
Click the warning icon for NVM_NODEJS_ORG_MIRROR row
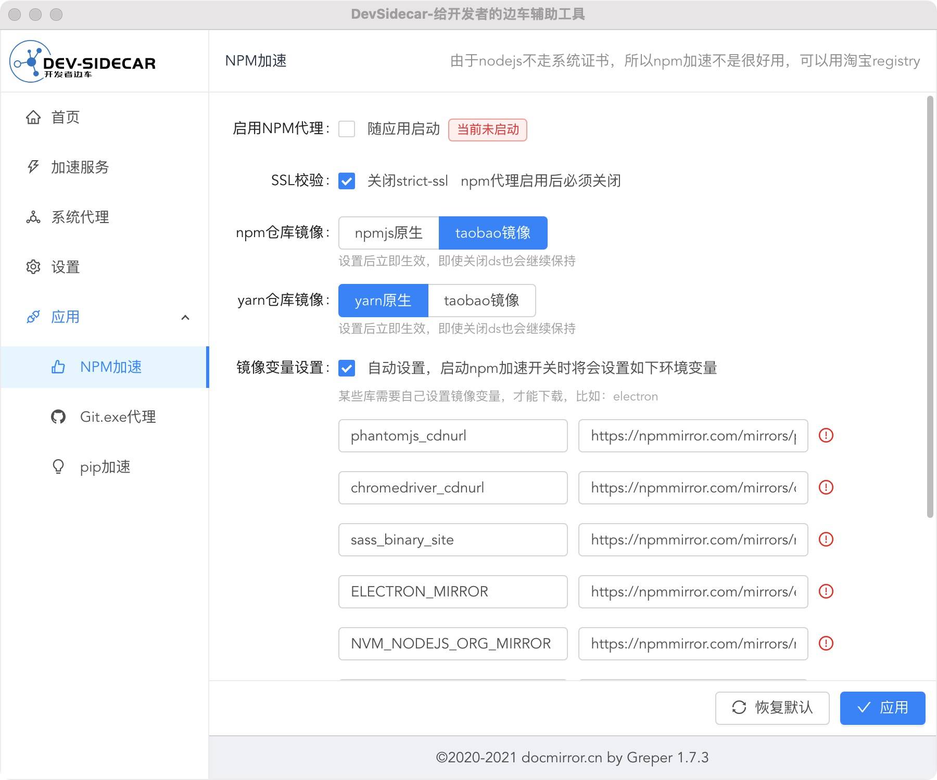[826, 643]
